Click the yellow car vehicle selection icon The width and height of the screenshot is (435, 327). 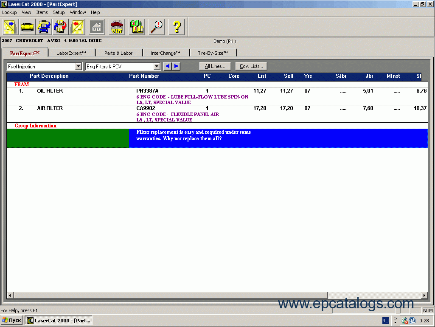(x=27, y=27)
